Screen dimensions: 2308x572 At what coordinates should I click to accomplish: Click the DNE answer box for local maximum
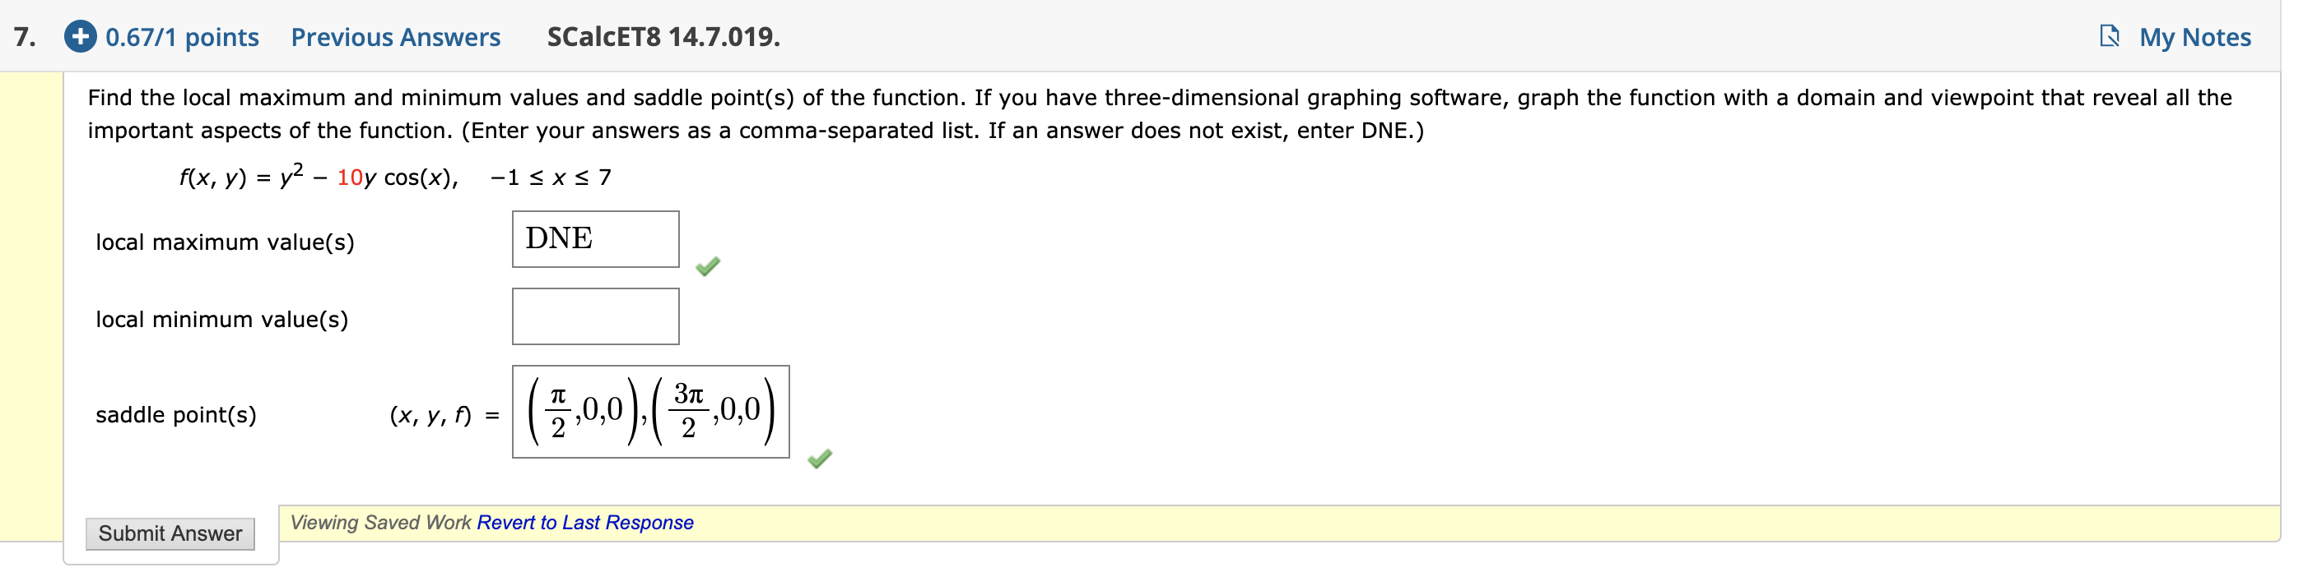(595, 238)
